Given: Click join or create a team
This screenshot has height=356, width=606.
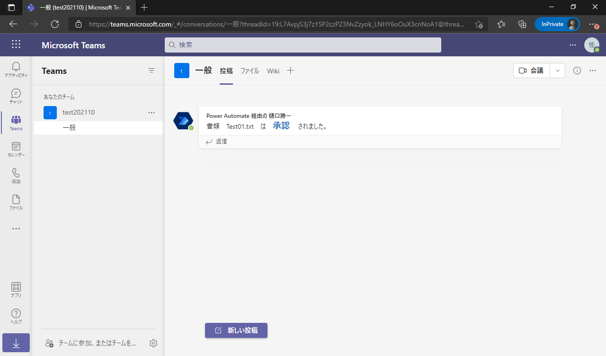Looking at the screenshot, I should pyautogui.click(x=91, y=343).
